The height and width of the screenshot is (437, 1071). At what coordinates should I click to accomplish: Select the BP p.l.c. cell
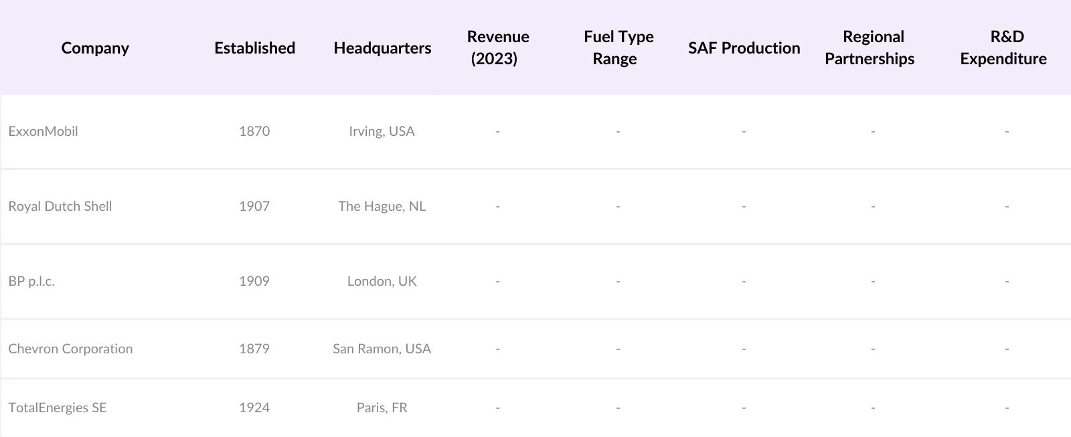(31, 281)
